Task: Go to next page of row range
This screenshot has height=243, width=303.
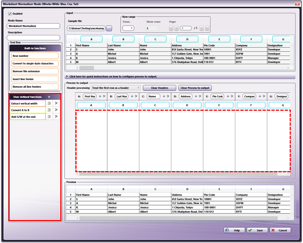Action: click(202, 28)
